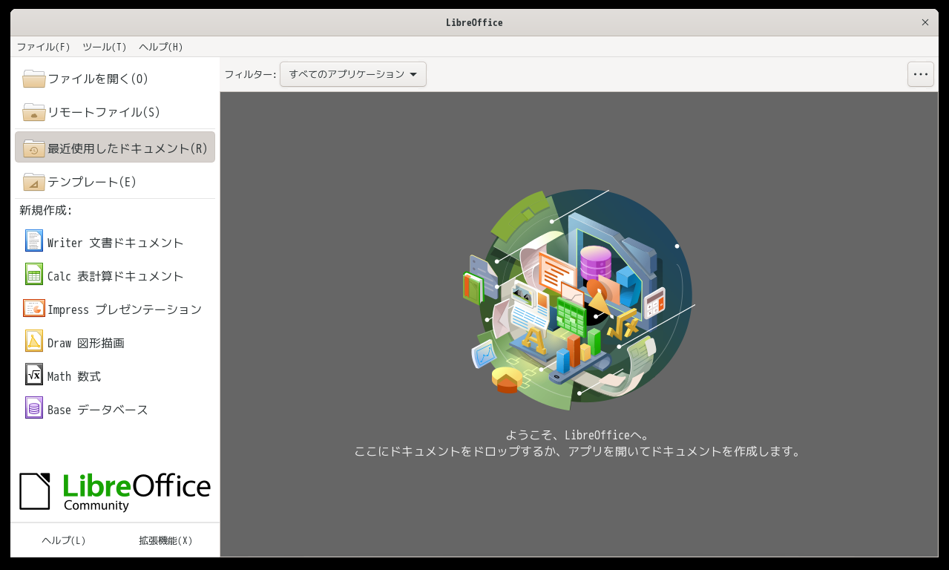949x570 pixels.
Task: Click the Base database icon
Action: 34,408
